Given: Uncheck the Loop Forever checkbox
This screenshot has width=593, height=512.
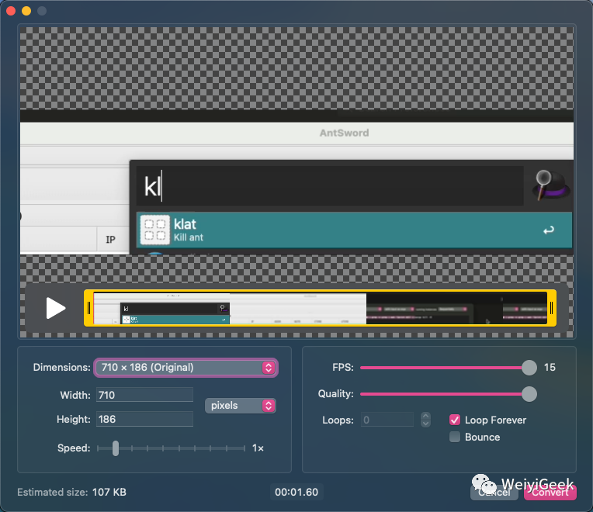Looking at the screenshot, I should pos(455,420).
